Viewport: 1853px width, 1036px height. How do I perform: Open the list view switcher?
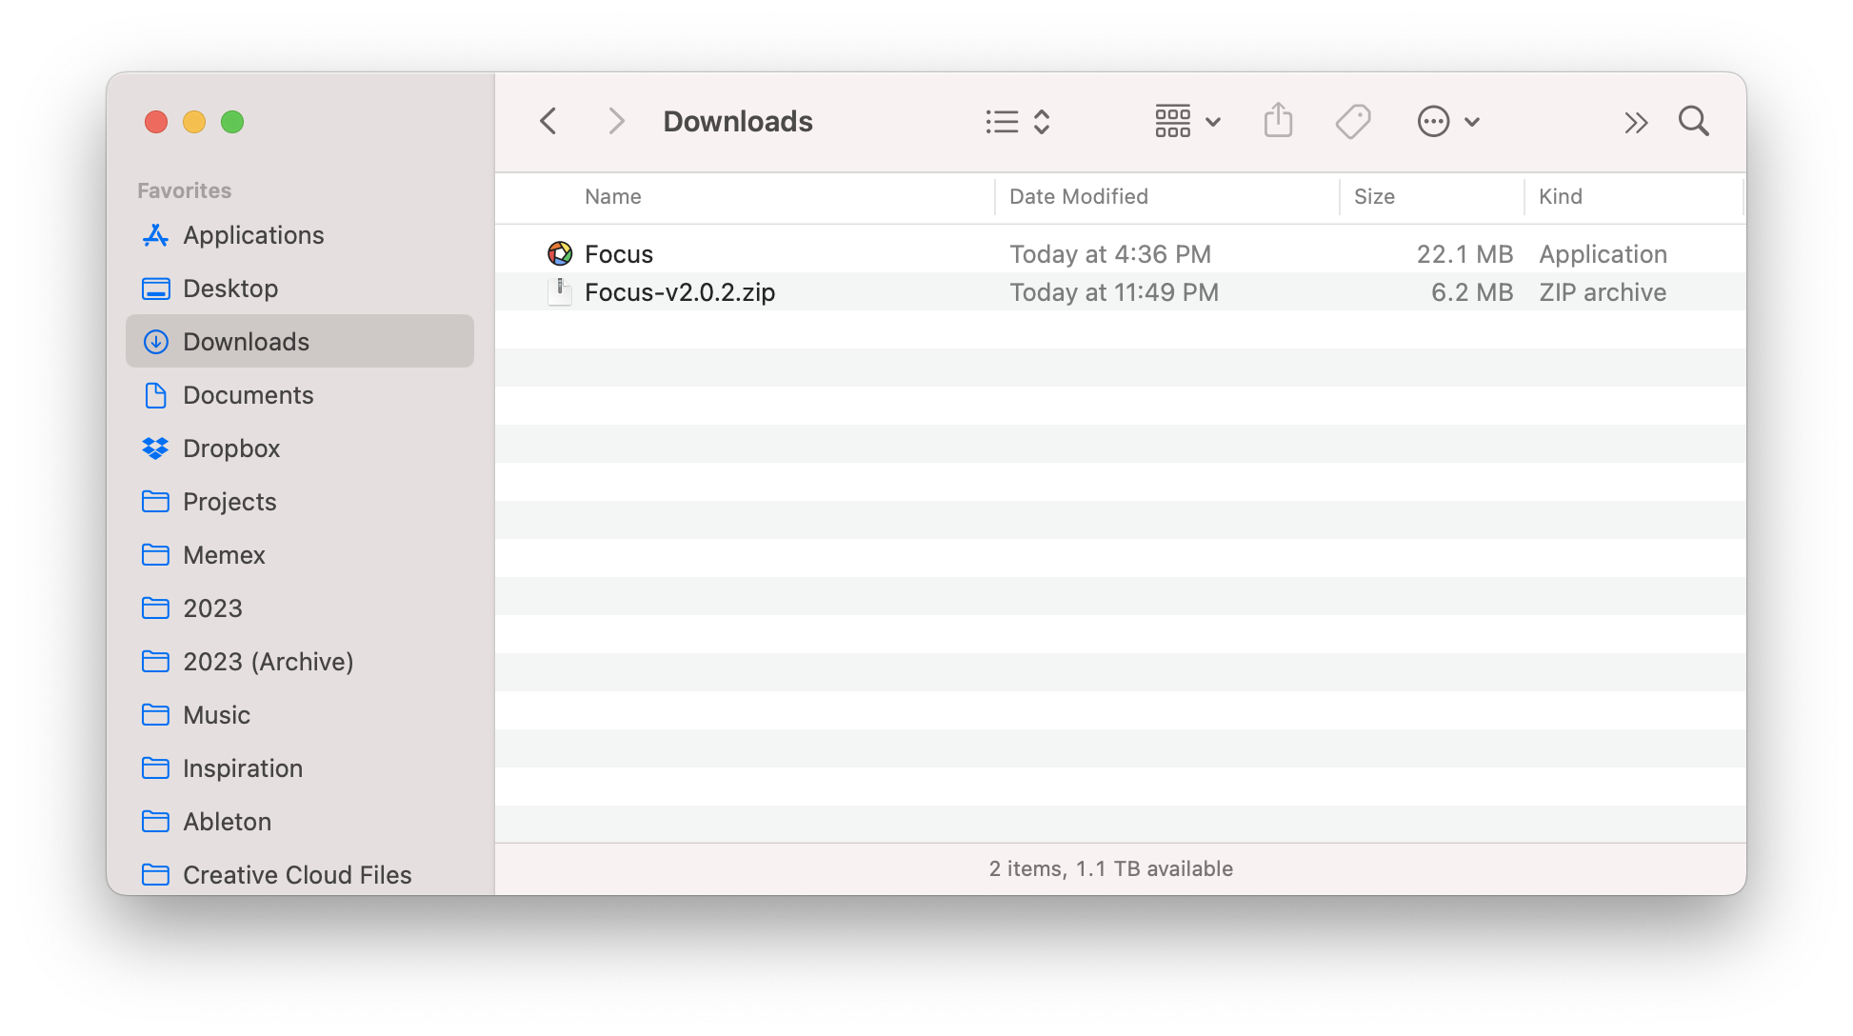1017,122
